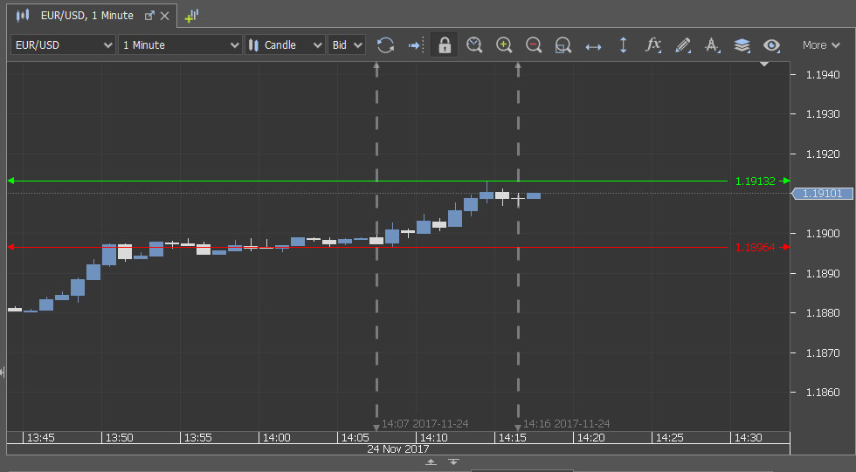
Task: Click the candlestick icon in the EUR/USD tab
Action: tap(23, 15)
